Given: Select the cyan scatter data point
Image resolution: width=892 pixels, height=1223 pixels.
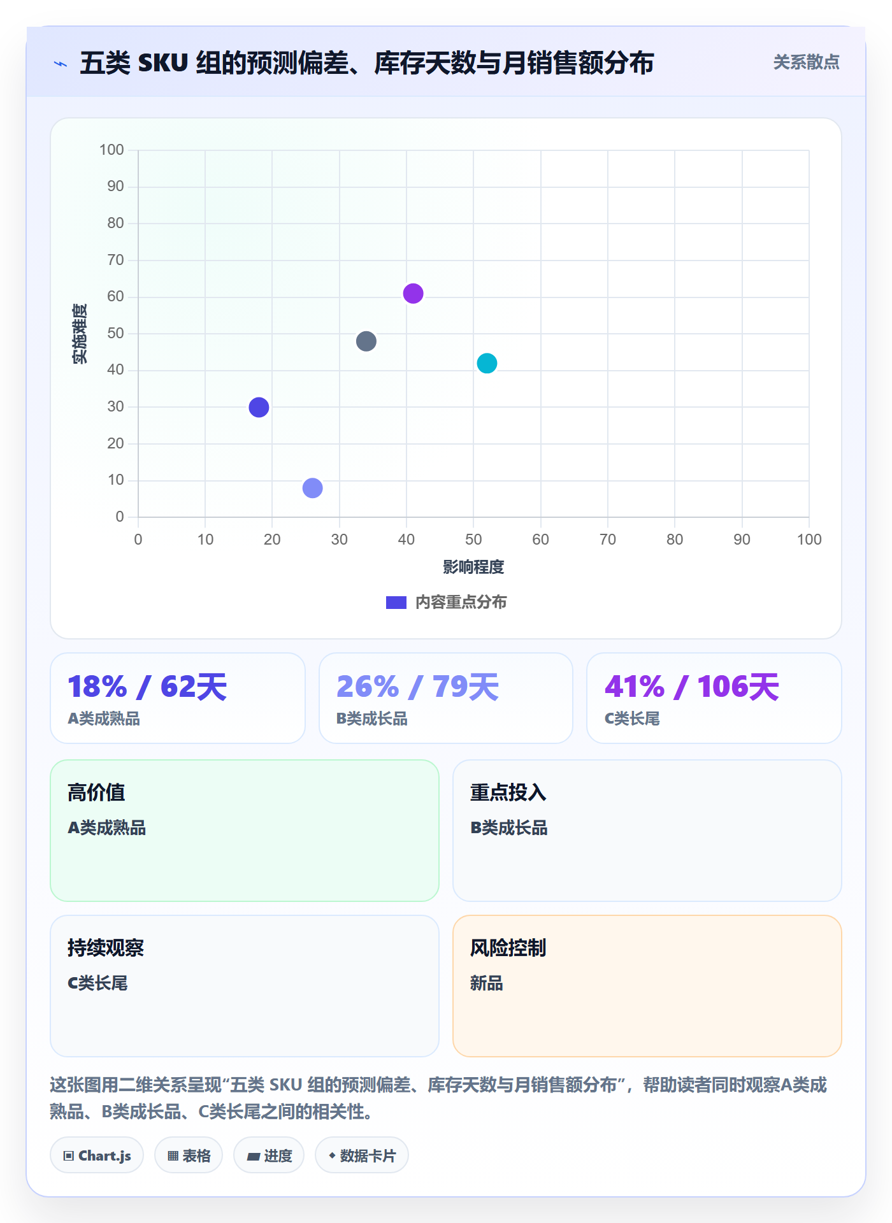Looking at the screenshot, I should point(487,363).
